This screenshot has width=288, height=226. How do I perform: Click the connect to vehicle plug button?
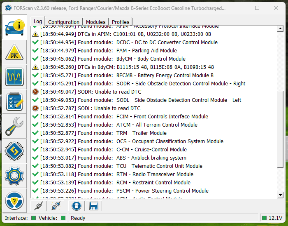coord(39,206)
